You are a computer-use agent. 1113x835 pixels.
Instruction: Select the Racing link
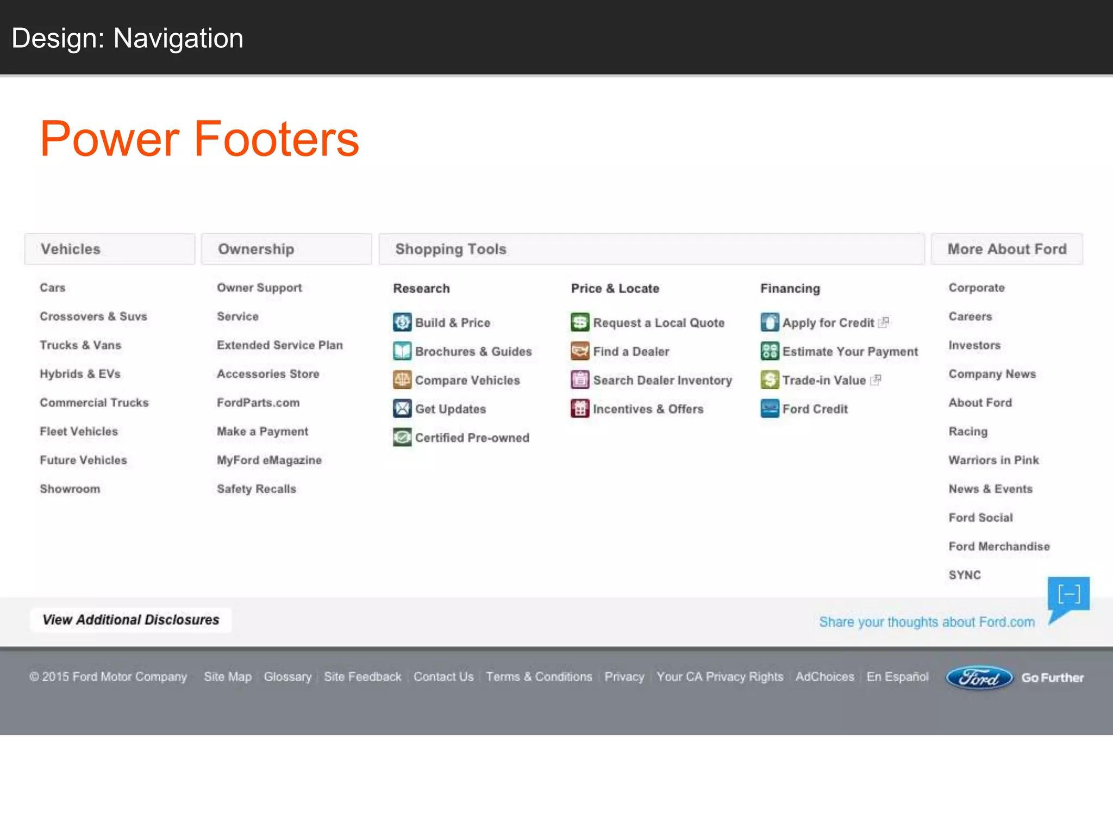pyautogui.click(x=968, y=432)
